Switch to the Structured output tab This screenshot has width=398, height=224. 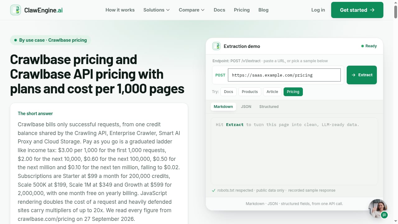(269, 107)
